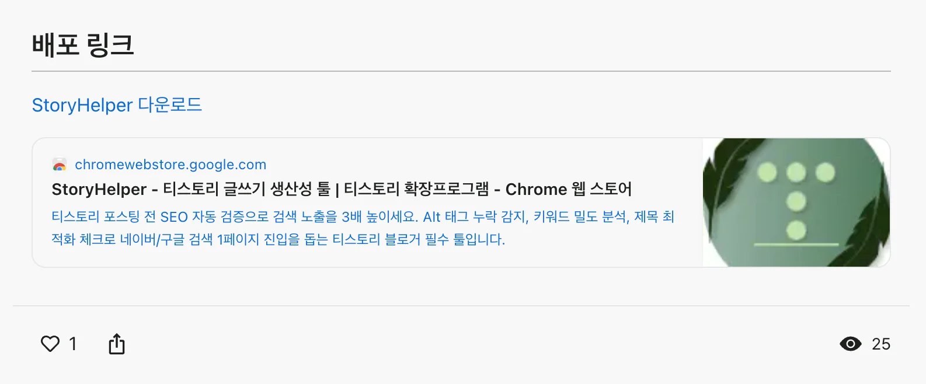Click the green T-shaped dots logo

point(796,200)
